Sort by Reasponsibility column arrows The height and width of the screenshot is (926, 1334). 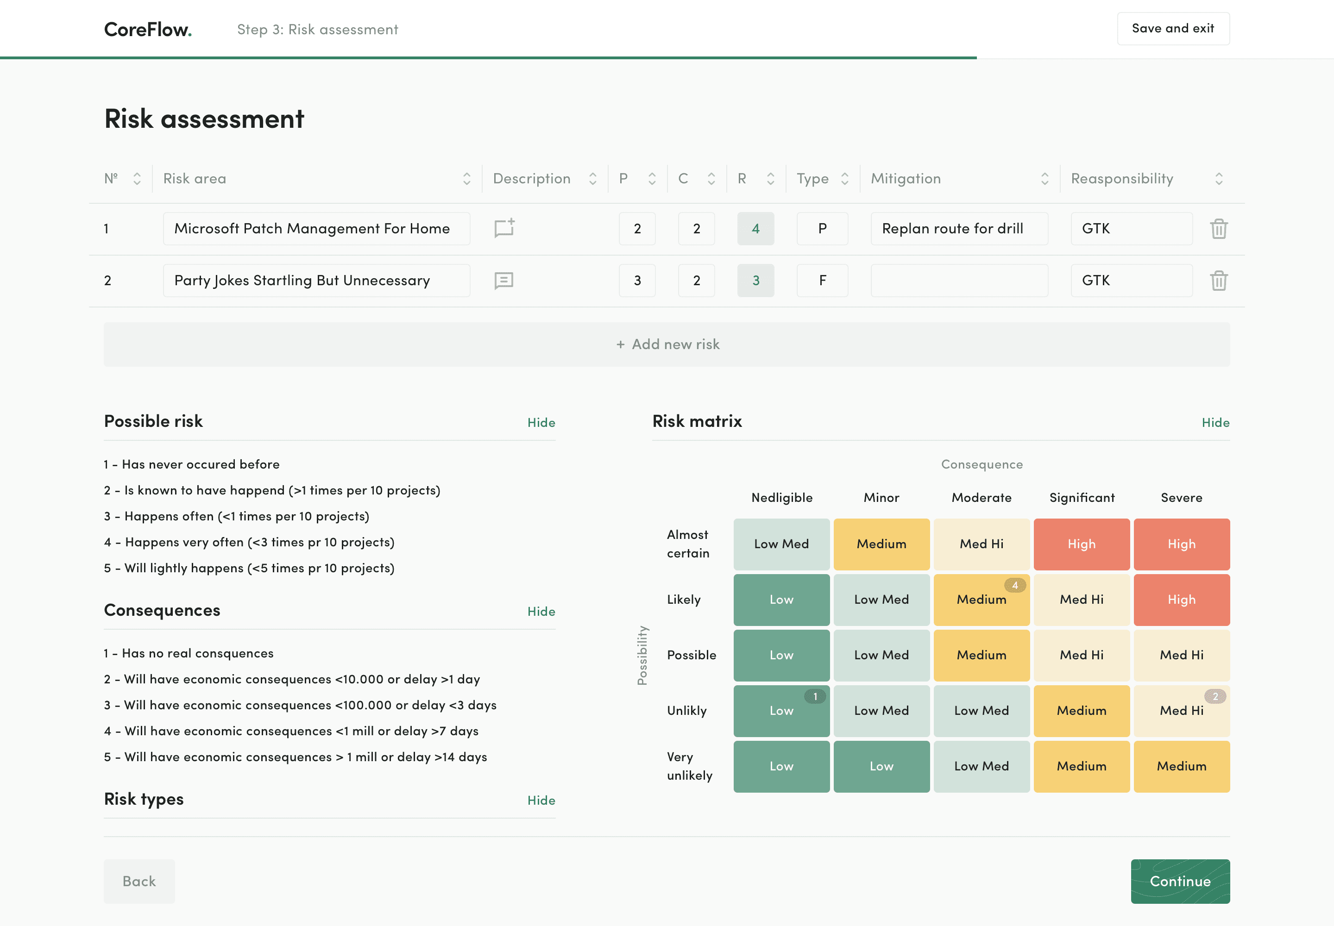pos(1219,179)
